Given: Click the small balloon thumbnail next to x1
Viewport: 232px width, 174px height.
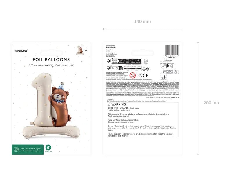Looking at the screenshot, I should click(x=80, y=50).
